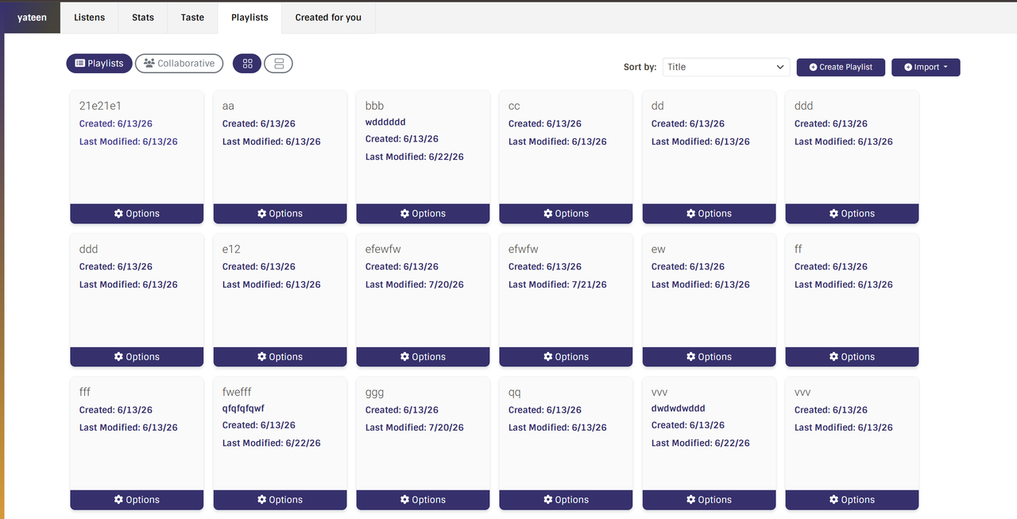1017x519 pixels.
Task: Open the Sort by Title dropdown
Action: (x=726, y=67)
